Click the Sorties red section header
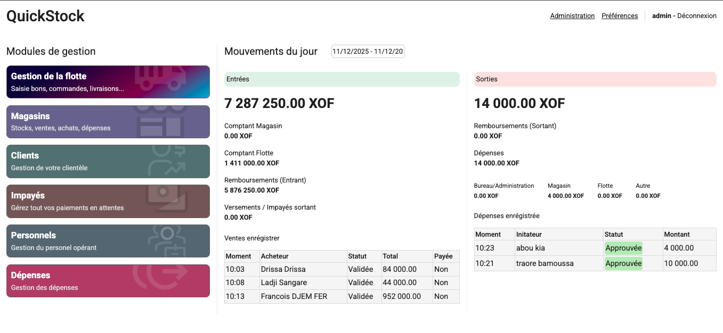The width and height of the screenshot is (723, 333). [x=595, y=79]
